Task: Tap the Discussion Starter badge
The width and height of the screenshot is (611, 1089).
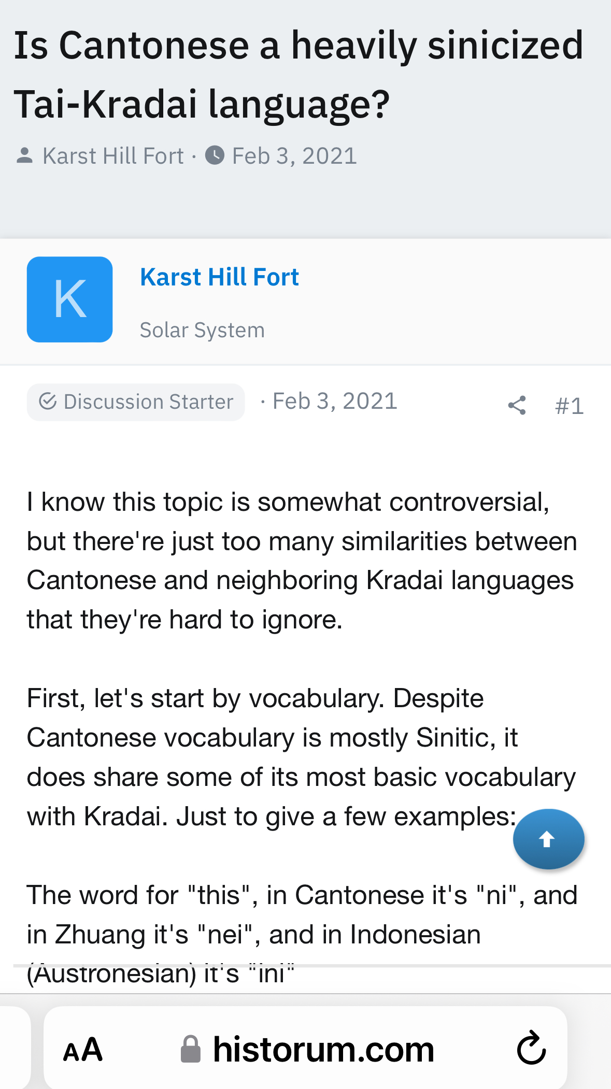Action: (x=136, y=402)
